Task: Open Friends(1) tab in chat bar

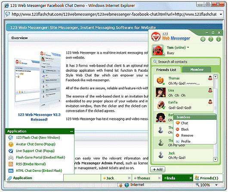Action: pyautogui.click(x=208, y=178)
